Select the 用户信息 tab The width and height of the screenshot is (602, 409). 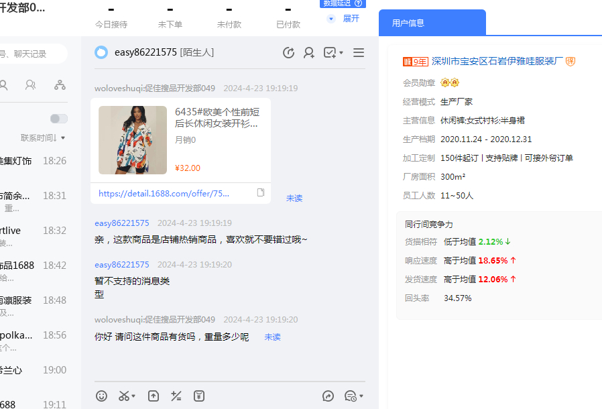point(408,23)
